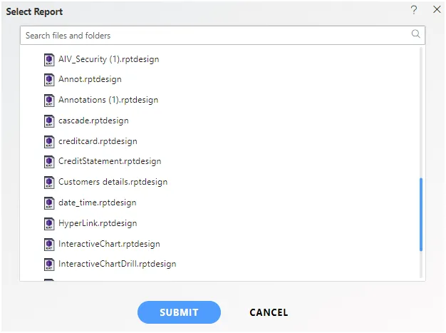This screenshot has height=333, width=446.
Task: Select the Annotations (1).rptdesign report
Action: (x=108, y=100)
